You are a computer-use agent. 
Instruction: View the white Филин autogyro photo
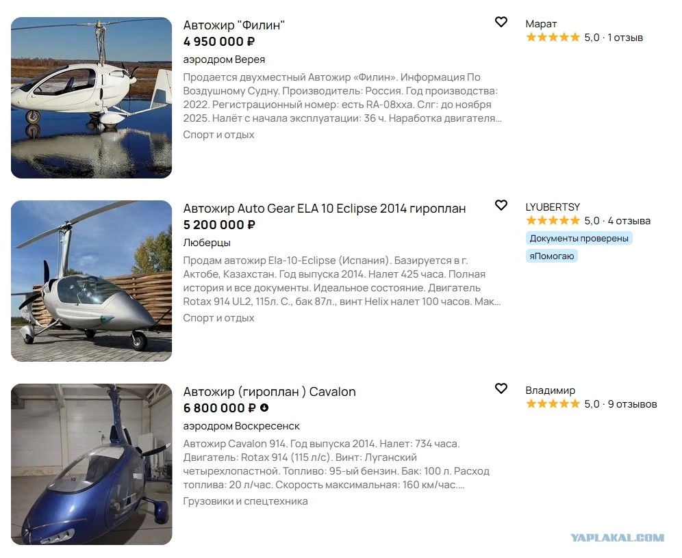click(x=91, y=98)
